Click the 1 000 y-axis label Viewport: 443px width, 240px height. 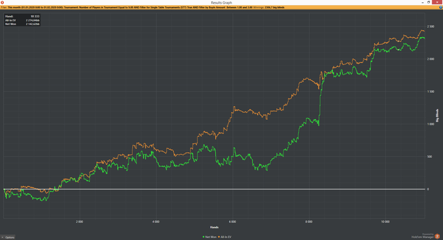430,124
